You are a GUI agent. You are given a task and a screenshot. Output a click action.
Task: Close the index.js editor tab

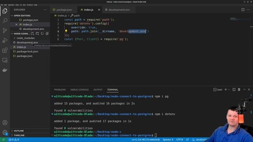(99, 9)
